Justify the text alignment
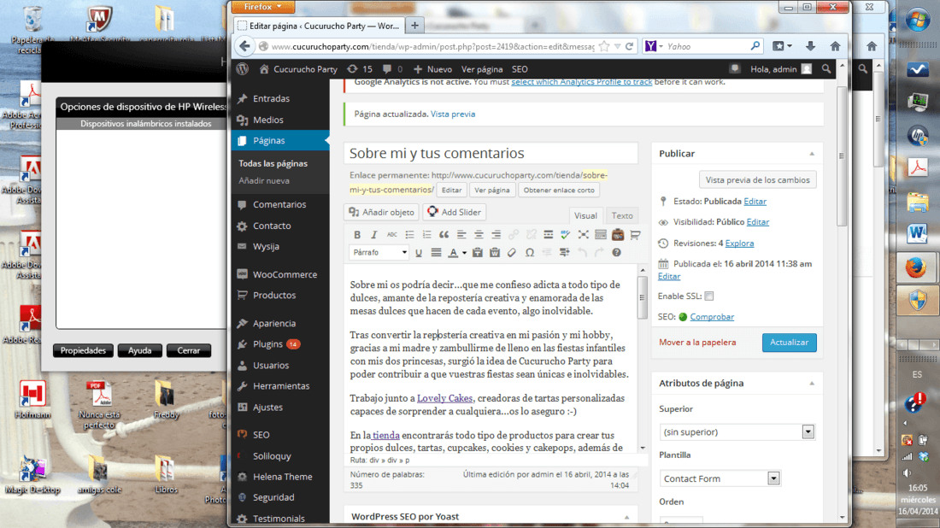940x528 pixels. click(436, 253)
